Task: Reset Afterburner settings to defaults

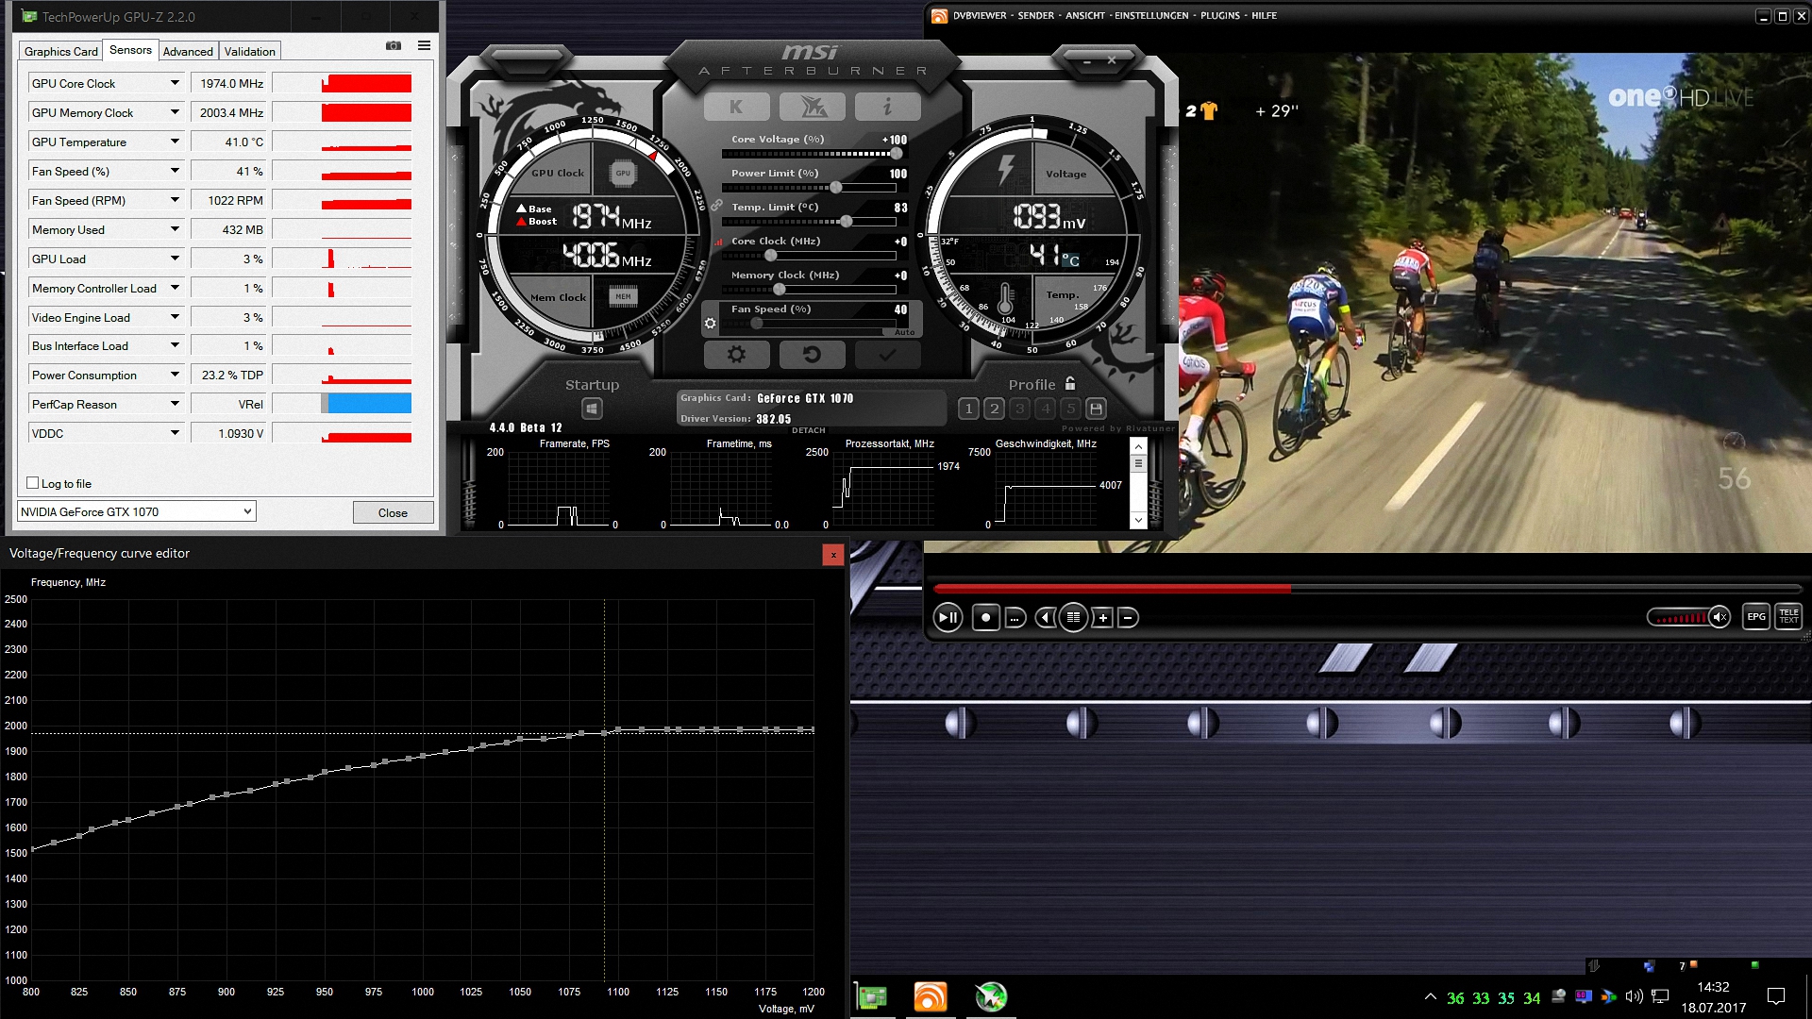Action: 812,355
